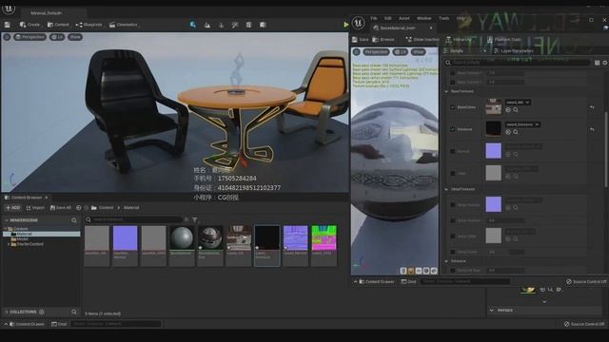This screenshot has width=609, height=342.
Task: Reset BaseColour parameter to default
Action: coord(592,107)
